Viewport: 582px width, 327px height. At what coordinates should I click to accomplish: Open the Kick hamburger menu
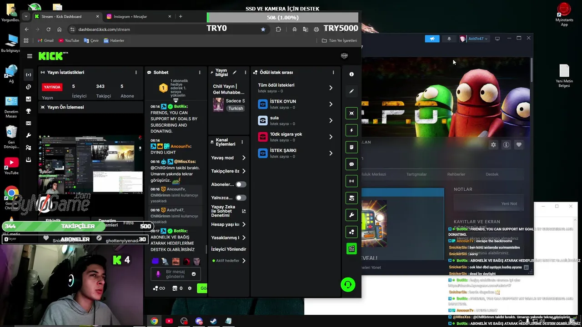coord(30,56)
